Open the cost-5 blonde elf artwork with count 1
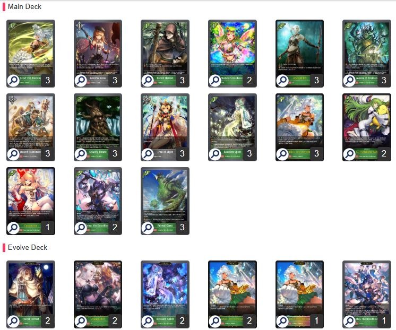 coord(31,194)
